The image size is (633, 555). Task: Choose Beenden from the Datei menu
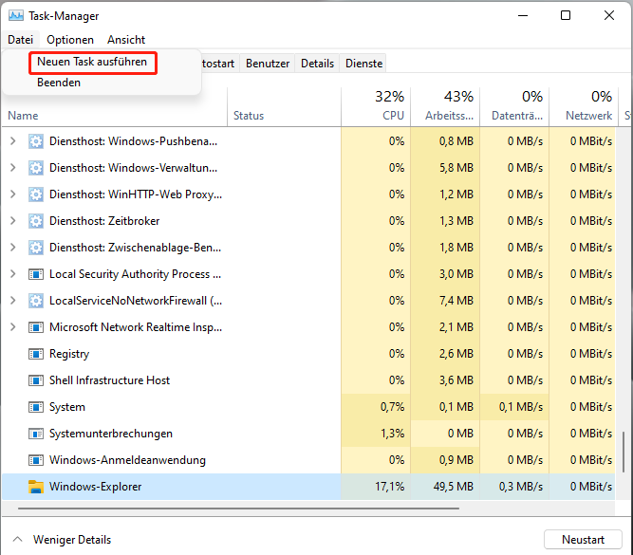coord(59,83)
